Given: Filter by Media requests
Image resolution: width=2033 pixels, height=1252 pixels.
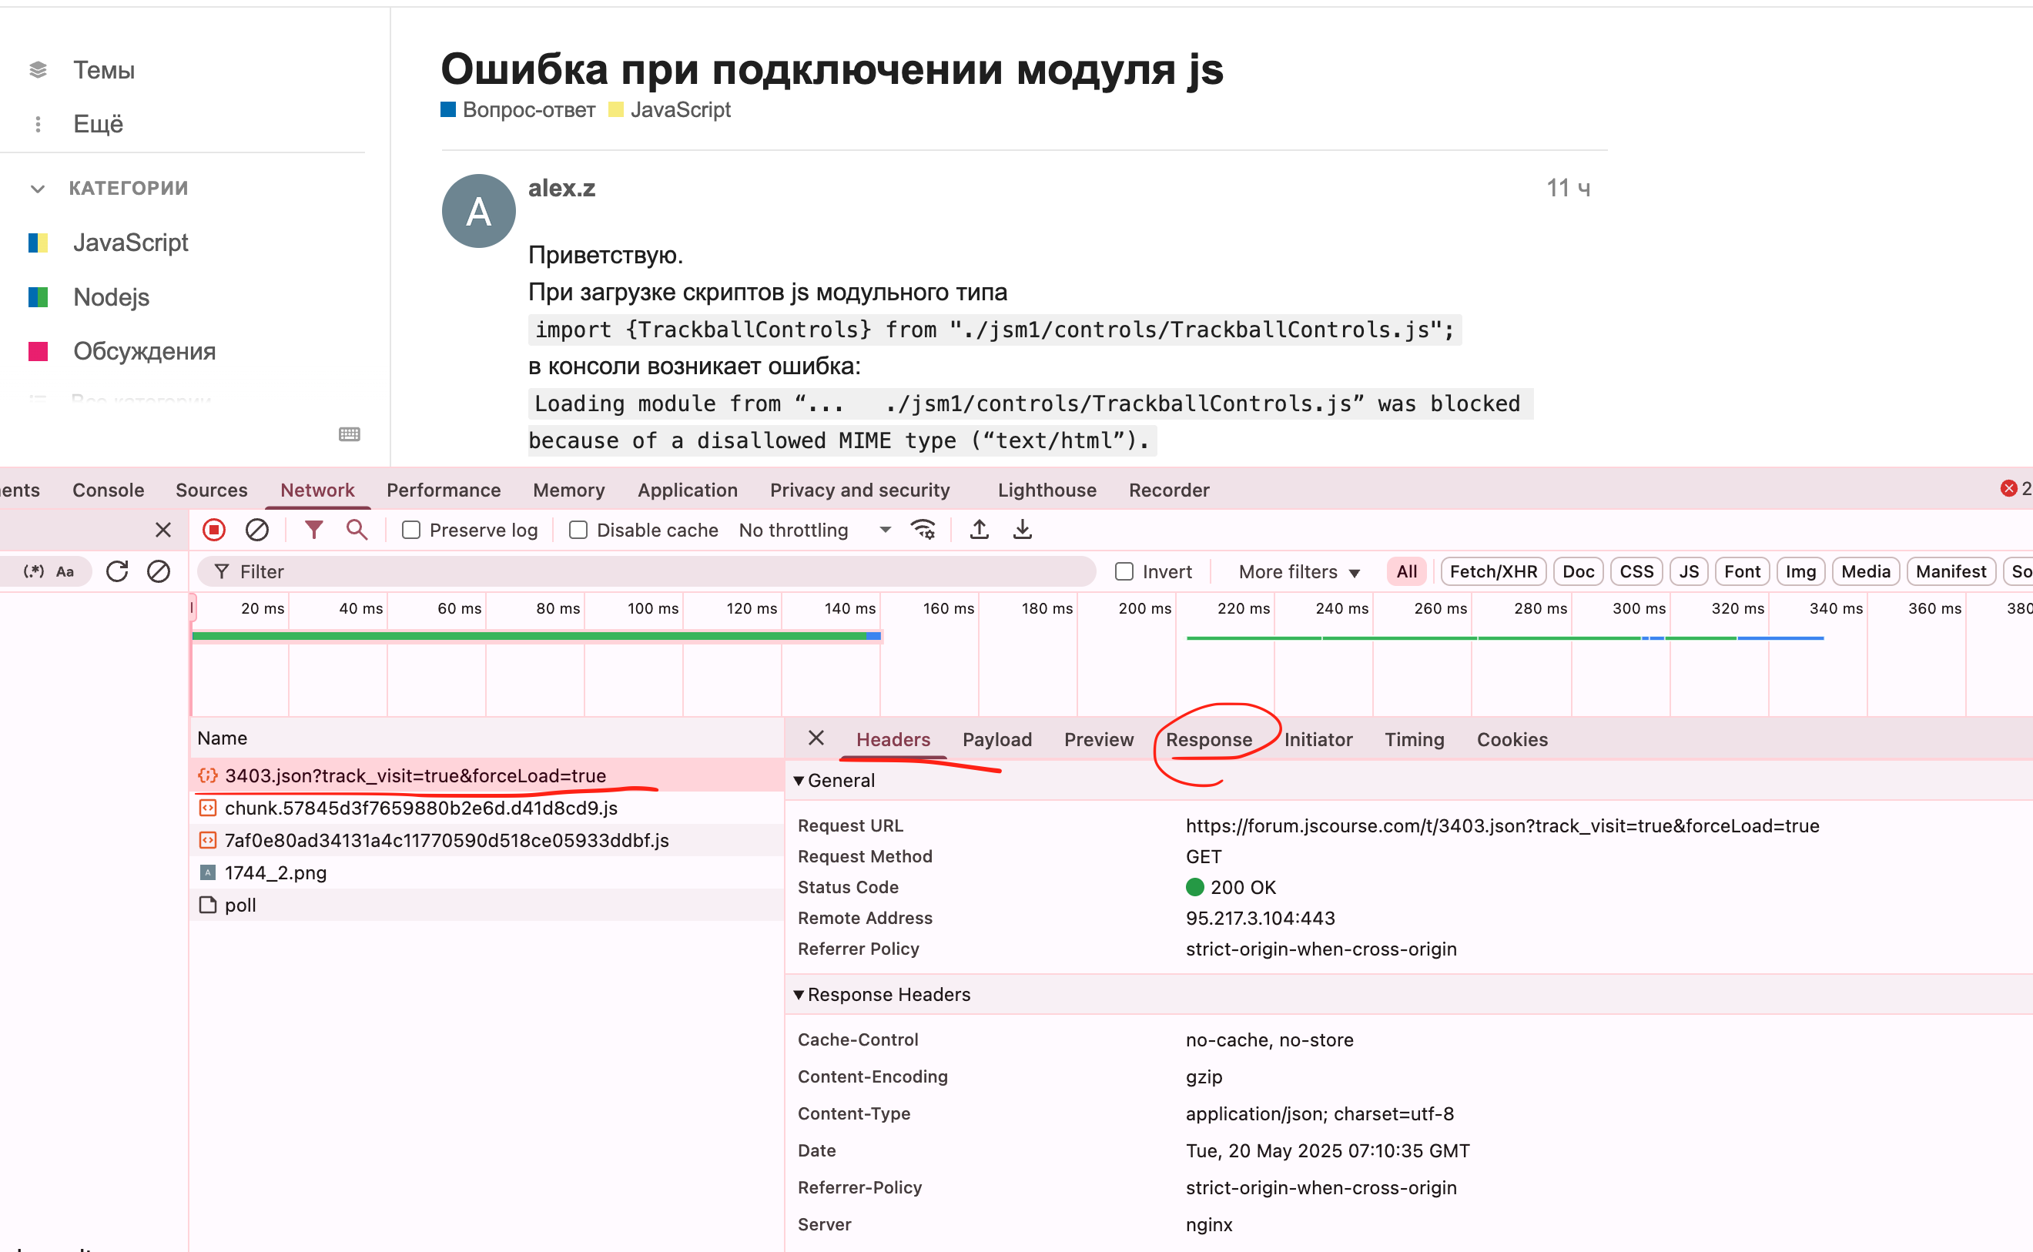Looking at the screenshot, I should tap(1865, 571).
